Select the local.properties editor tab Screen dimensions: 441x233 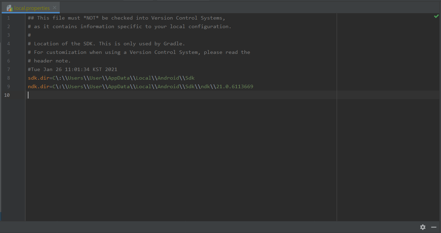(31, 8)
